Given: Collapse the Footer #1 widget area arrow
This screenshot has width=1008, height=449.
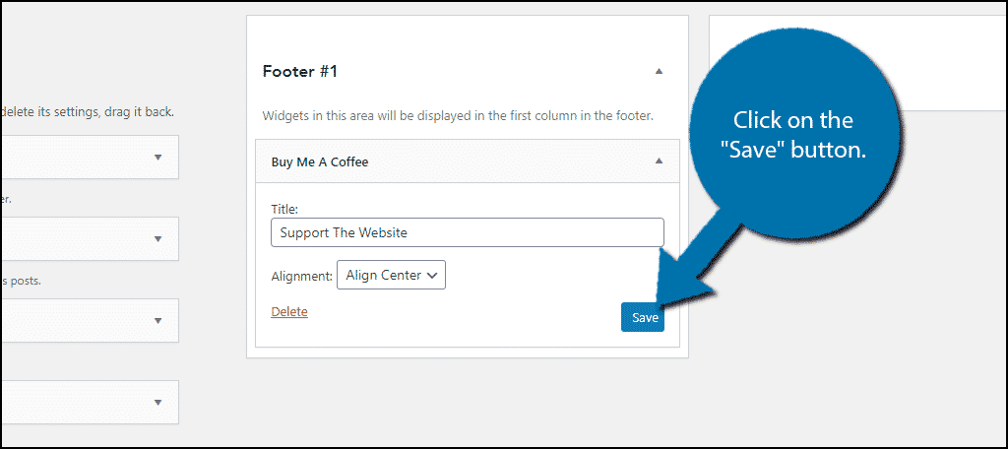Looking at the screenshot, I should point(660,71).
